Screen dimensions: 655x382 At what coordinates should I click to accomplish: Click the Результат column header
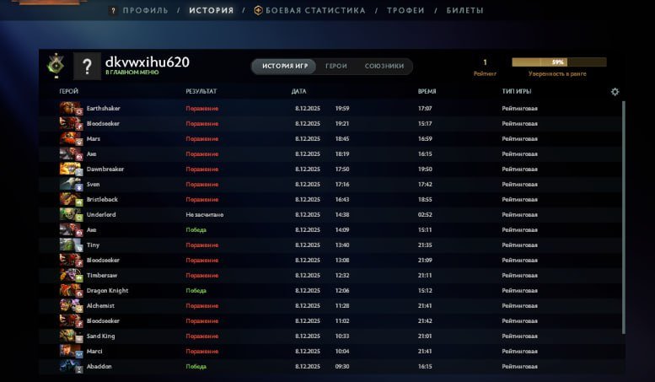click(201, 91)
